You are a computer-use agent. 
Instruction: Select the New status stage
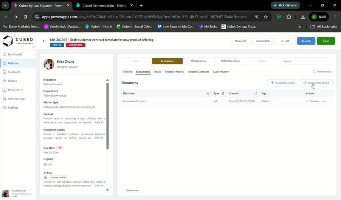(136, 61)
